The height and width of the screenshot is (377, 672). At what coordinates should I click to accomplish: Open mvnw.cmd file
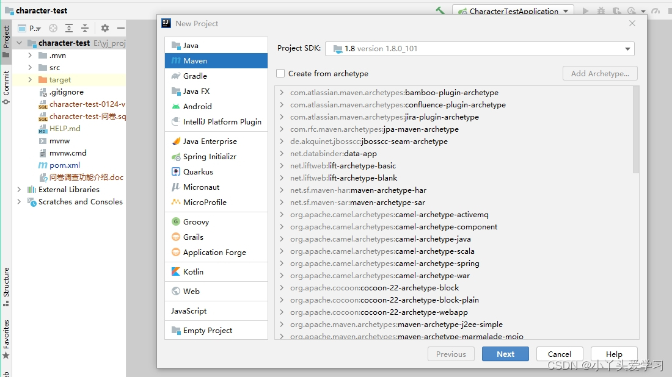coord(68,153)
